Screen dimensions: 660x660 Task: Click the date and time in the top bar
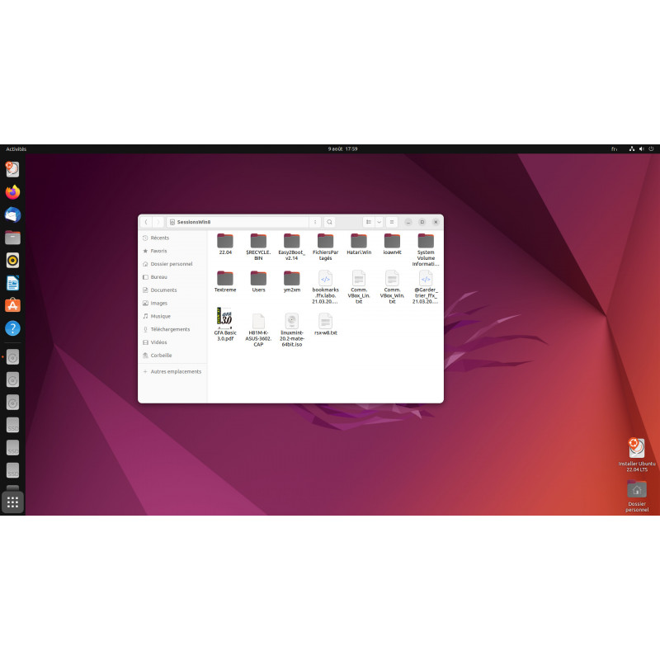coord(342,148)
